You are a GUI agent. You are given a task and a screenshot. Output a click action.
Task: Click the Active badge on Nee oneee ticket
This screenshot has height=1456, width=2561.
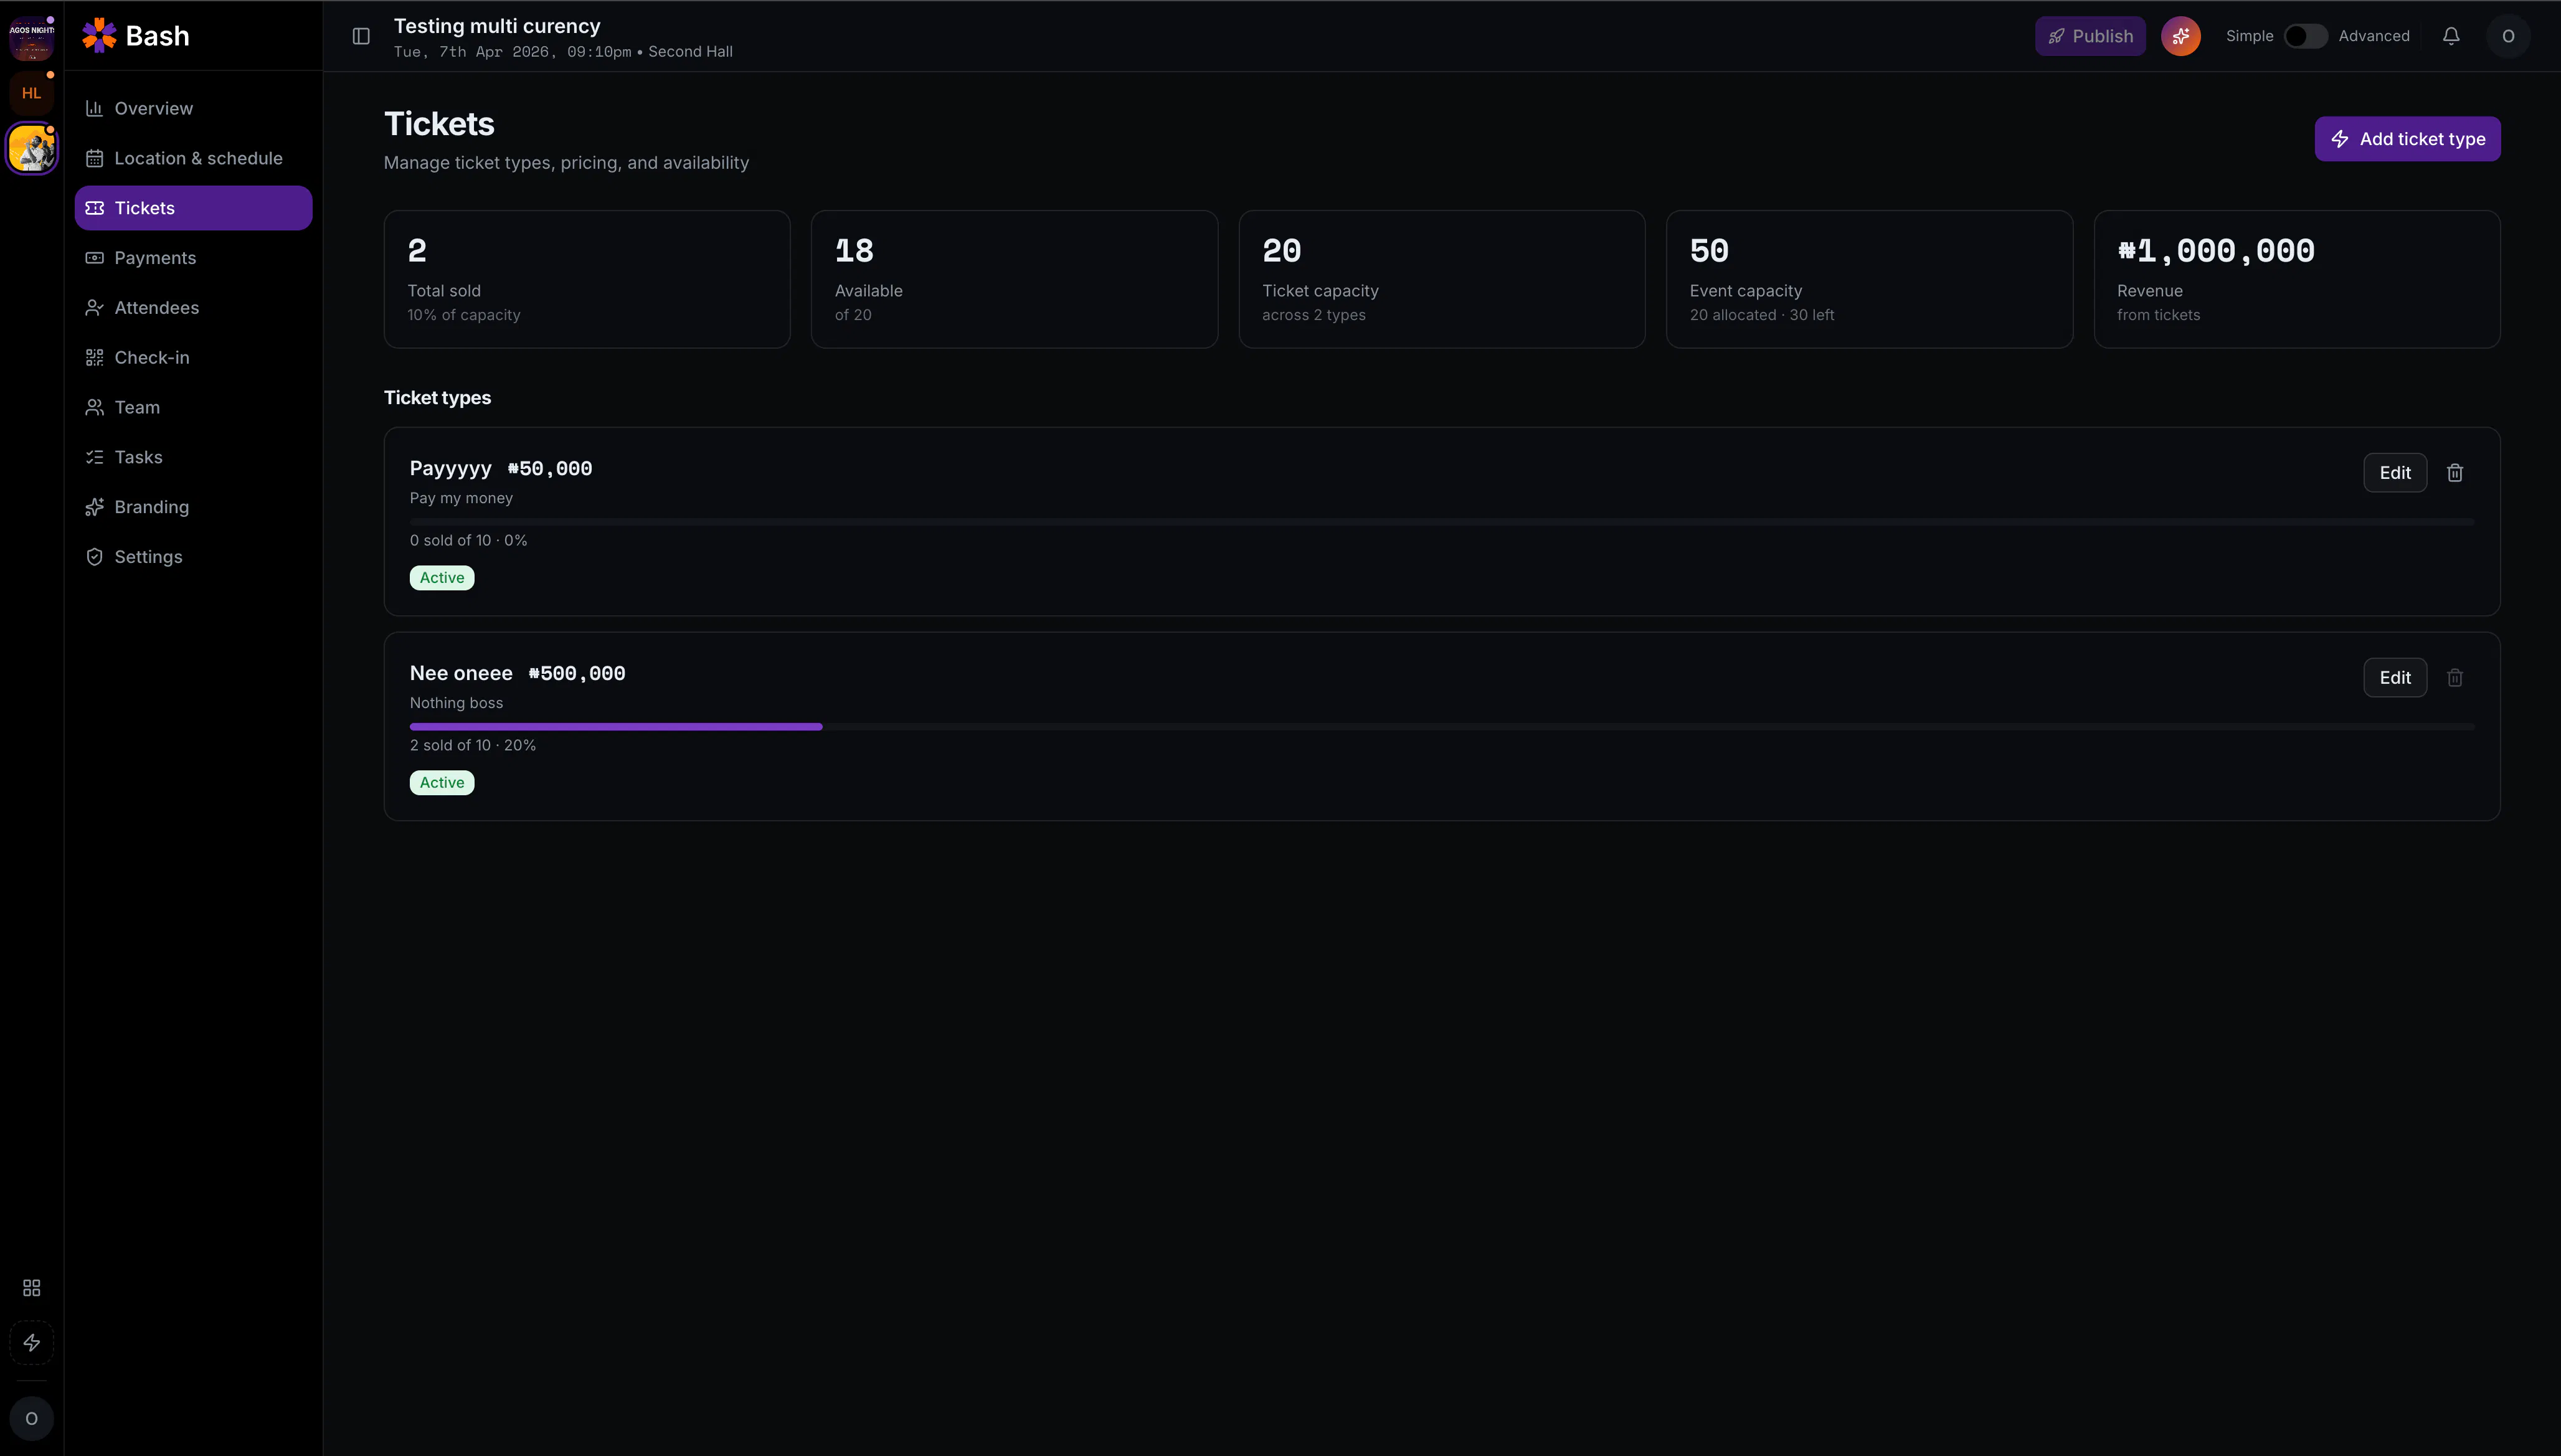point(442,783)
